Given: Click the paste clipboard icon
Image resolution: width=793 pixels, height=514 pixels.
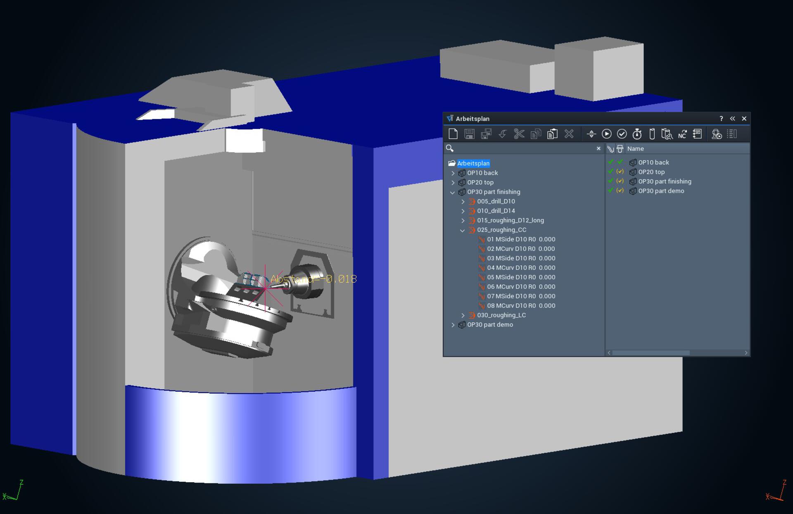Looking at the screenshot, I should tap(552, 134).
